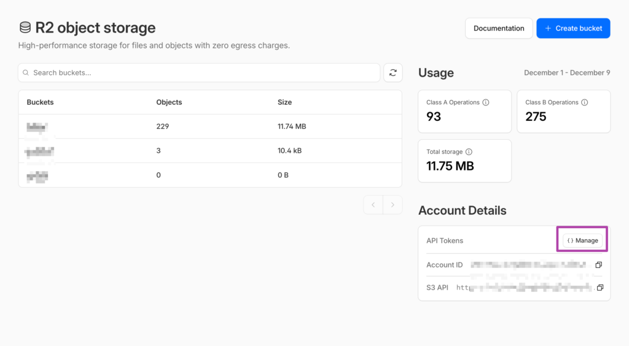The image size is (629, 346).
Task: Open the bucket with 3 objects
Action: 39,152
